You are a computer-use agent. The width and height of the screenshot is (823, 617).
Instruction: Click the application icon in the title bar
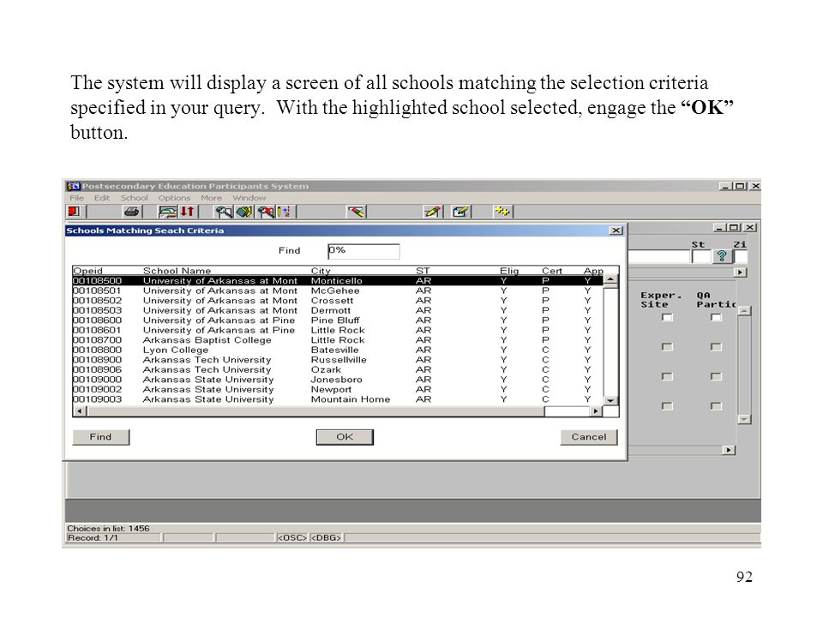tap(73, 186)
